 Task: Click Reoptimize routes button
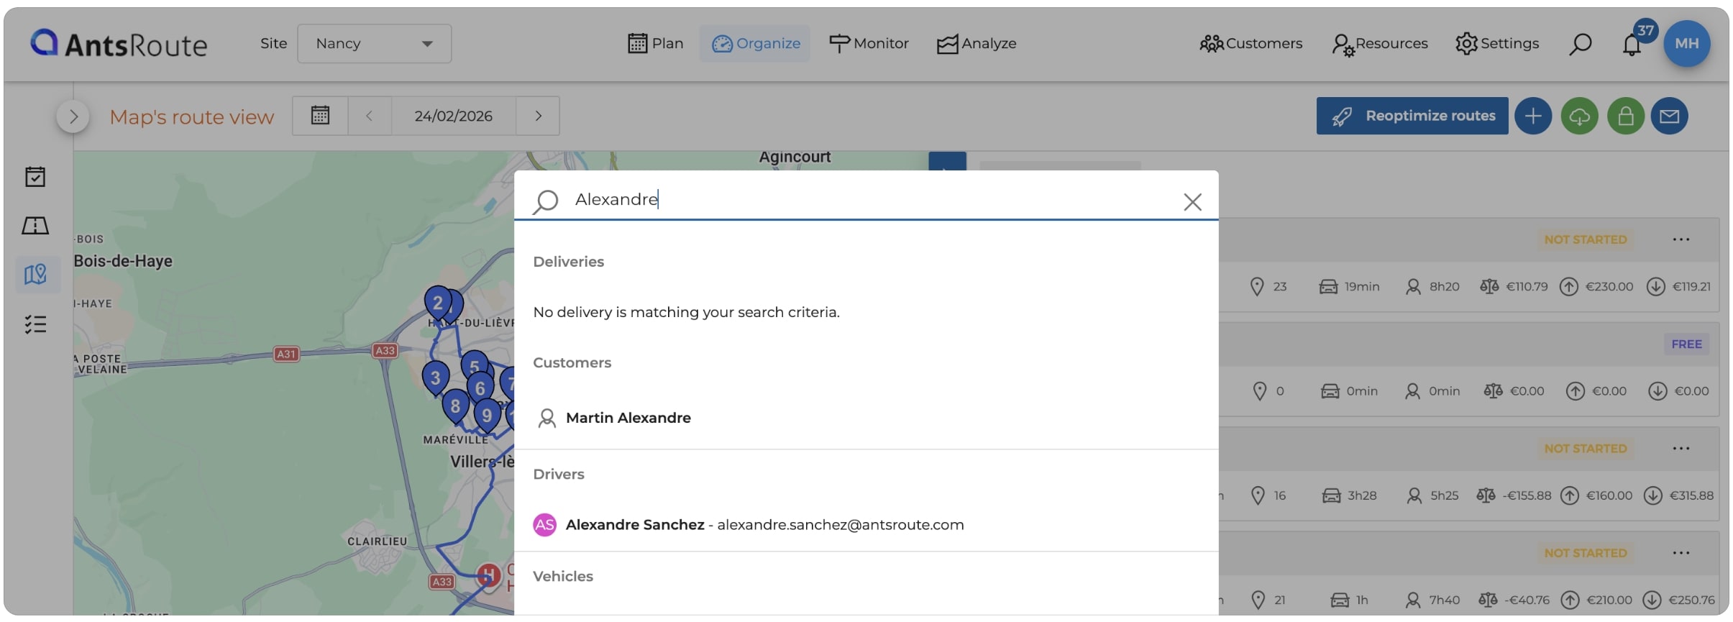(x=1412, y=116)
